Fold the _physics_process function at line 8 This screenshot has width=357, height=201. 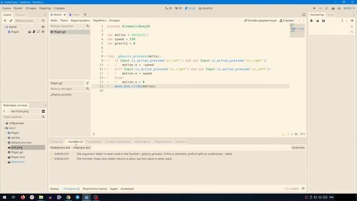pyautogui.click(x=105, y=56)
